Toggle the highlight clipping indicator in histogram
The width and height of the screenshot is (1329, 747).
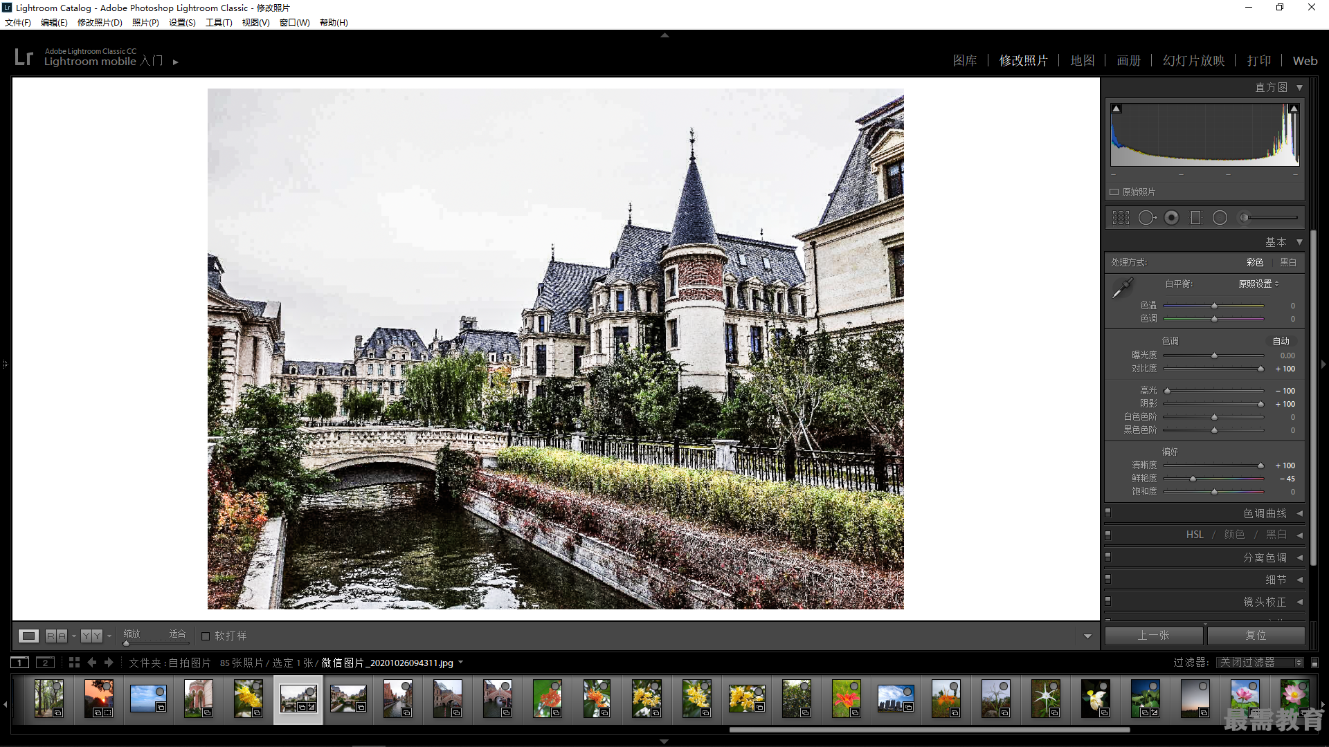pyautogui.click(x=1294, y=109)
